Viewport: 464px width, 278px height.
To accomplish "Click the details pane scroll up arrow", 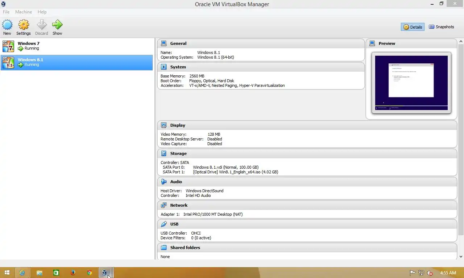I will click(x=461, y=41).
